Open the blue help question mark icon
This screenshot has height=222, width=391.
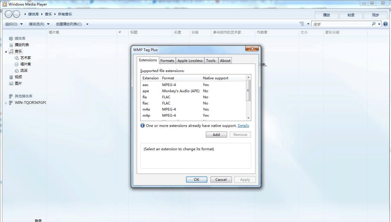pyautogui.click(x=386, y=24)
